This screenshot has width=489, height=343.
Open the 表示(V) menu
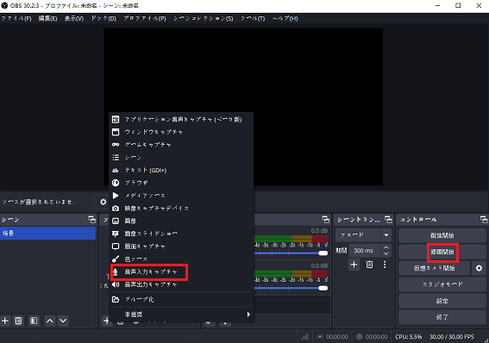(74, 19)
